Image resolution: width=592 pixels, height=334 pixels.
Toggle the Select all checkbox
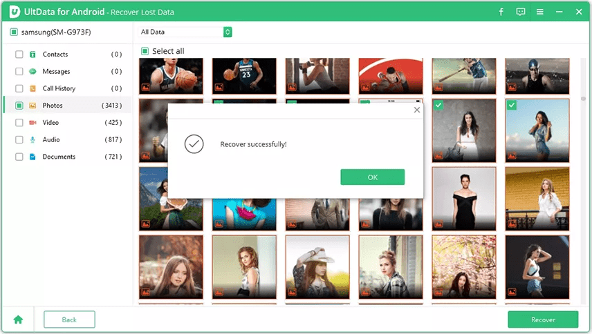145,51
